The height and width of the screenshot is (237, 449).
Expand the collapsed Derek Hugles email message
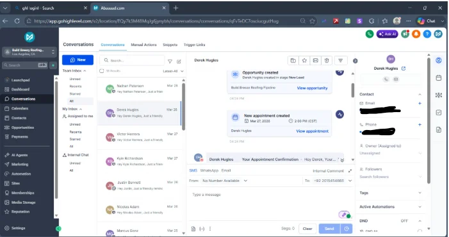[342, 159]
